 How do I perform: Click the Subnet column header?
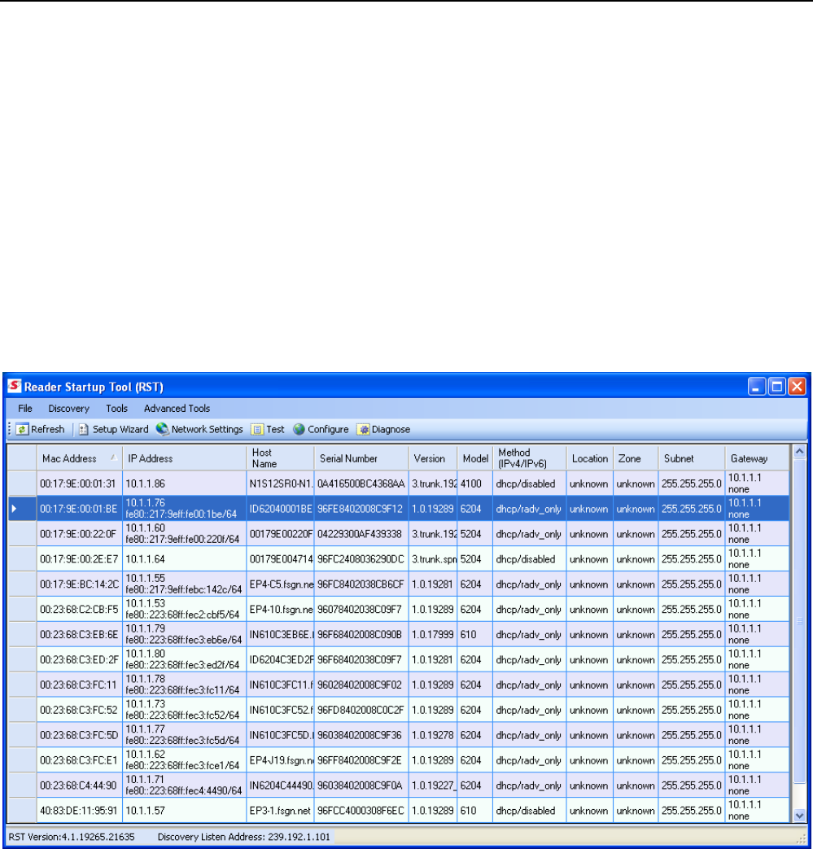pyautogui.click(x=692, y=458)
